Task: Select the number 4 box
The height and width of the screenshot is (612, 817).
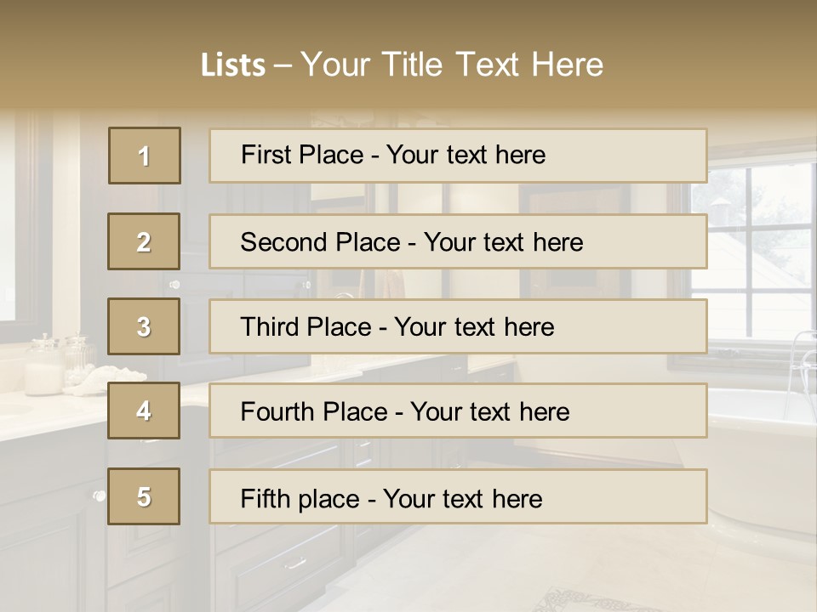Action: pos(144,411)
